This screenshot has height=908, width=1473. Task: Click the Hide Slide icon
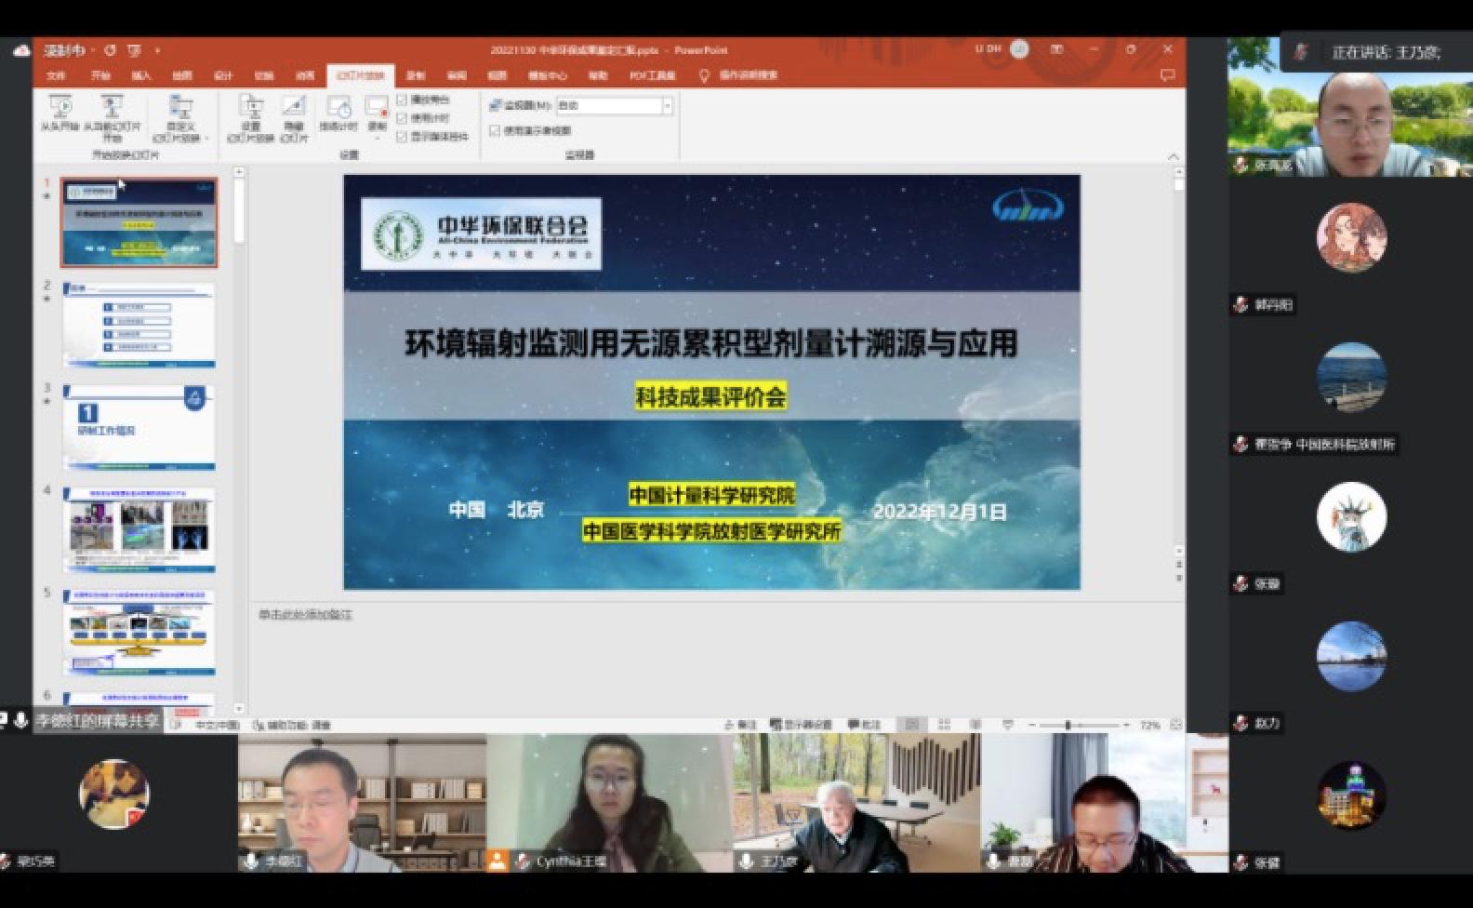294,113
